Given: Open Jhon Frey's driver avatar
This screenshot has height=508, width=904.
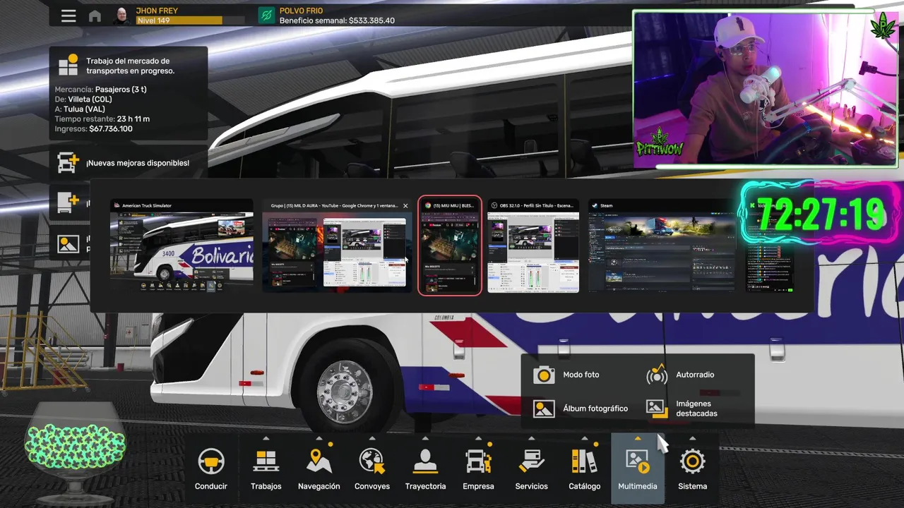Looking at the screenshot, I should [x=121, y=16].
